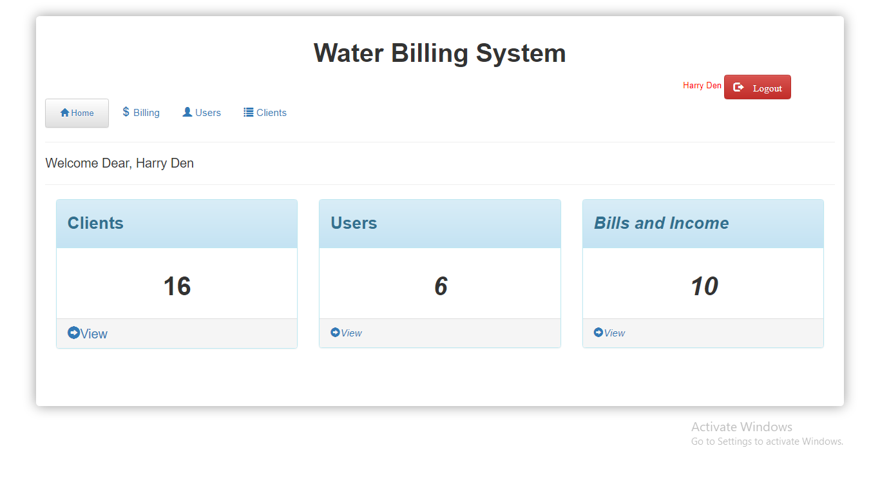
Task: Click the arrow icon under Bills and Income
Action: coord(599,333)
